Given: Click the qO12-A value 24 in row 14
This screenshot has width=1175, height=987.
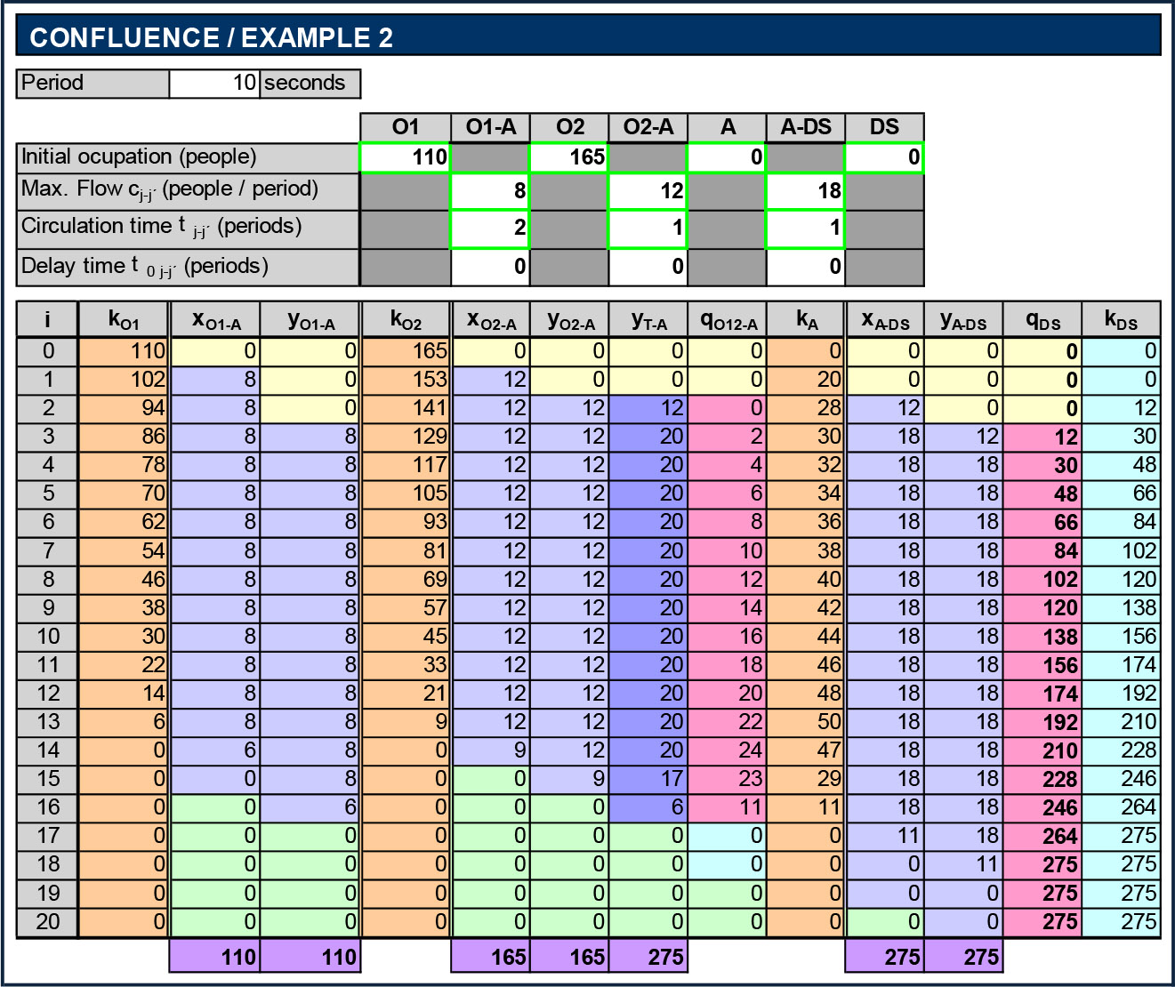Looking at the screenshot, I should 727,750.
